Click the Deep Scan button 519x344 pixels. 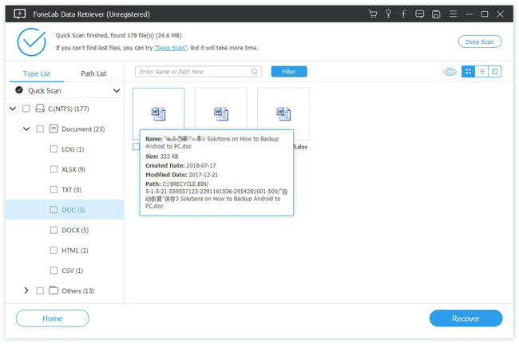(x=480, y=42)
